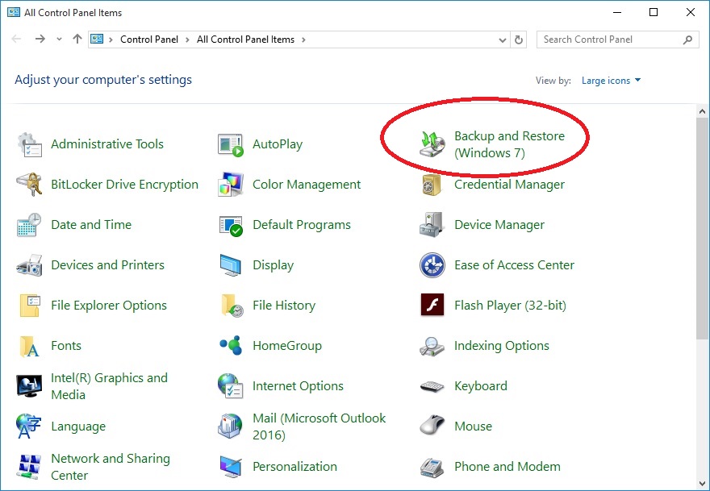Open Device Manager icon
The height and width of the screenshot is (491, 710).
point(432,224)
